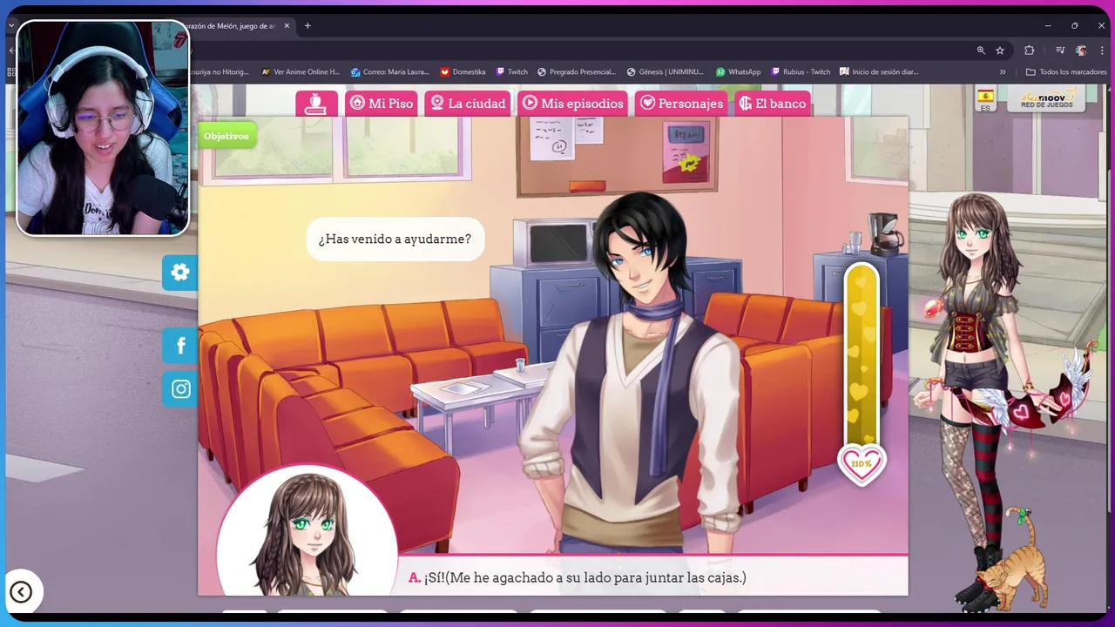Open Ver Anime Online bookmark
This screenshot has width=1115, height=627.
(301, 72)
